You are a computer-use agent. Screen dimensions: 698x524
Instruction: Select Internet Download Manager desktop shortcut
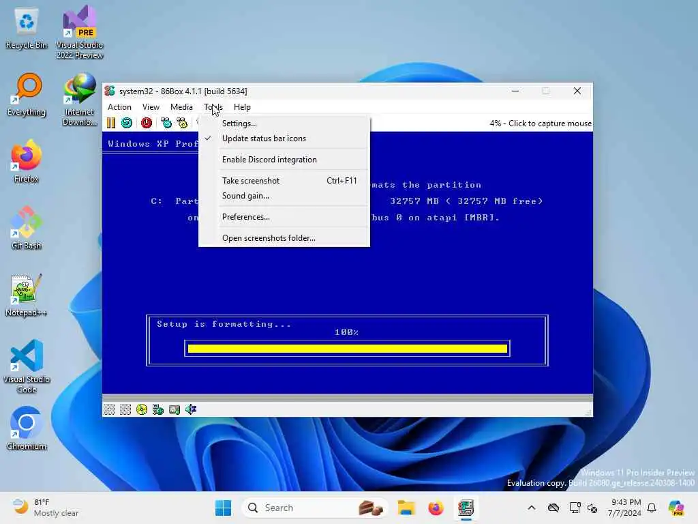tap(80, 100)
